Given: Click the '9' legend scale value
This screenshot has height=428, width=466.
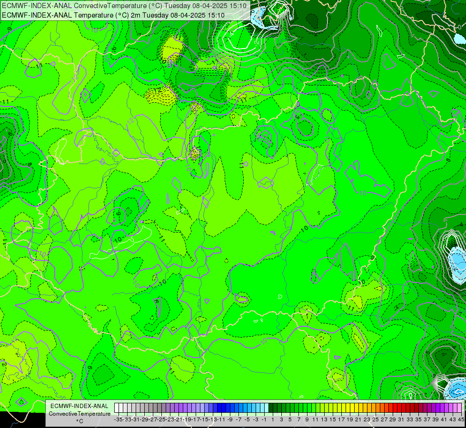Looking at the screenshot, I should pyautogui.click(x=307, y=419).
